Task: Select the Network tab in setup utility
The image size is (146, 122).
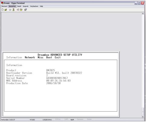Action: (x=30, y=57)
